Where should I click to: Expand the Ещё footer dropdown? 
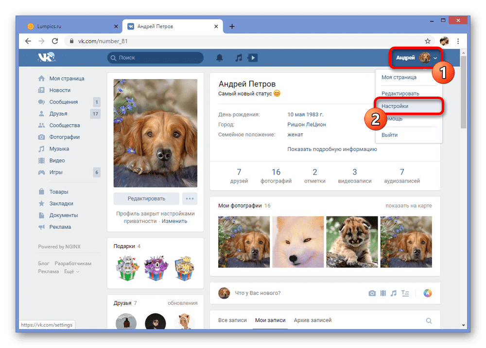[71, 271]
